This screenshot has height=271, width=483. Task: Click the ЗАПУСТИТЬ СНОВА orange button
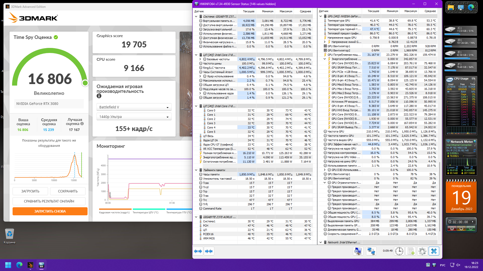[x=50, y=211]
